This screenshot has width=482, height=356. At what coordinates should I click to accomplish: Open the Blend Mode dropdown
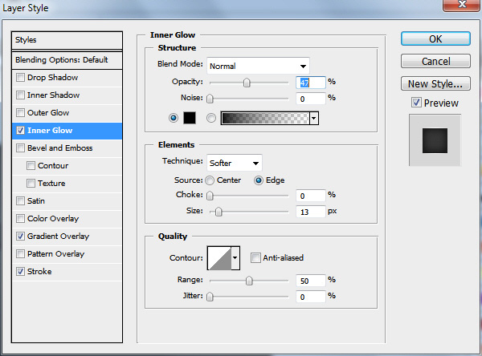coord(258,66)
